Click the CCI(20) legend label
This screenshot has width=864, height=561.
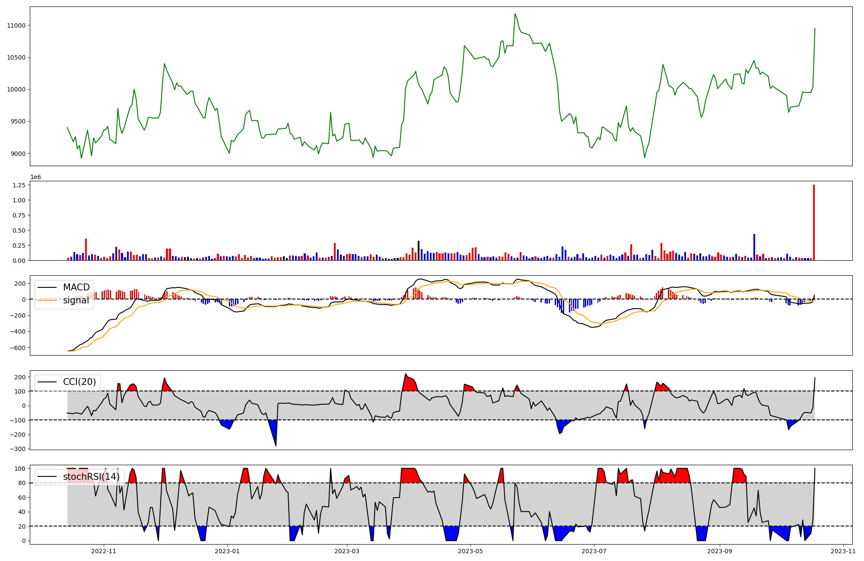tap(79, 382)
